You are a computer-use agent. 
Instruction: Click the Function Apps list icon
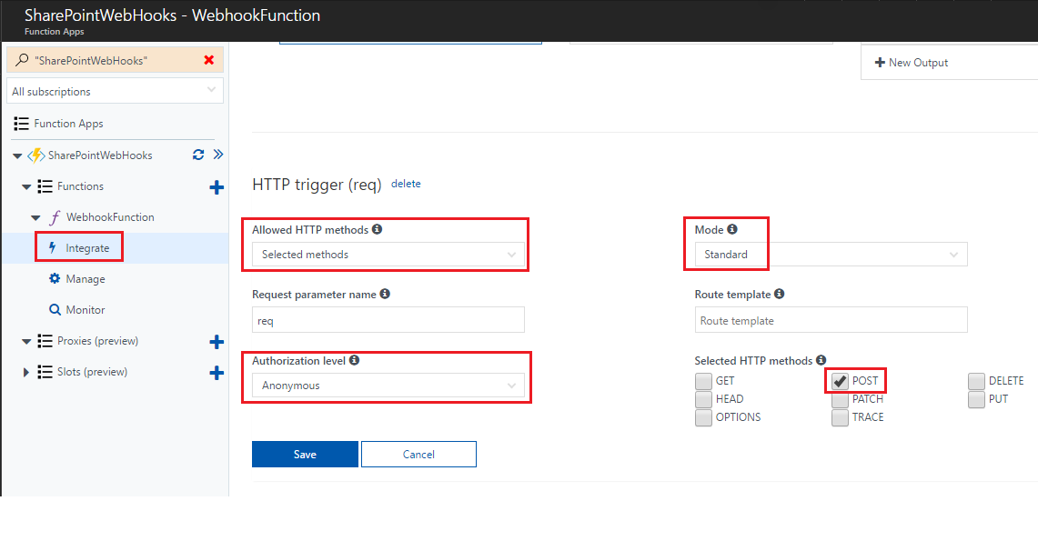point(21,124)
